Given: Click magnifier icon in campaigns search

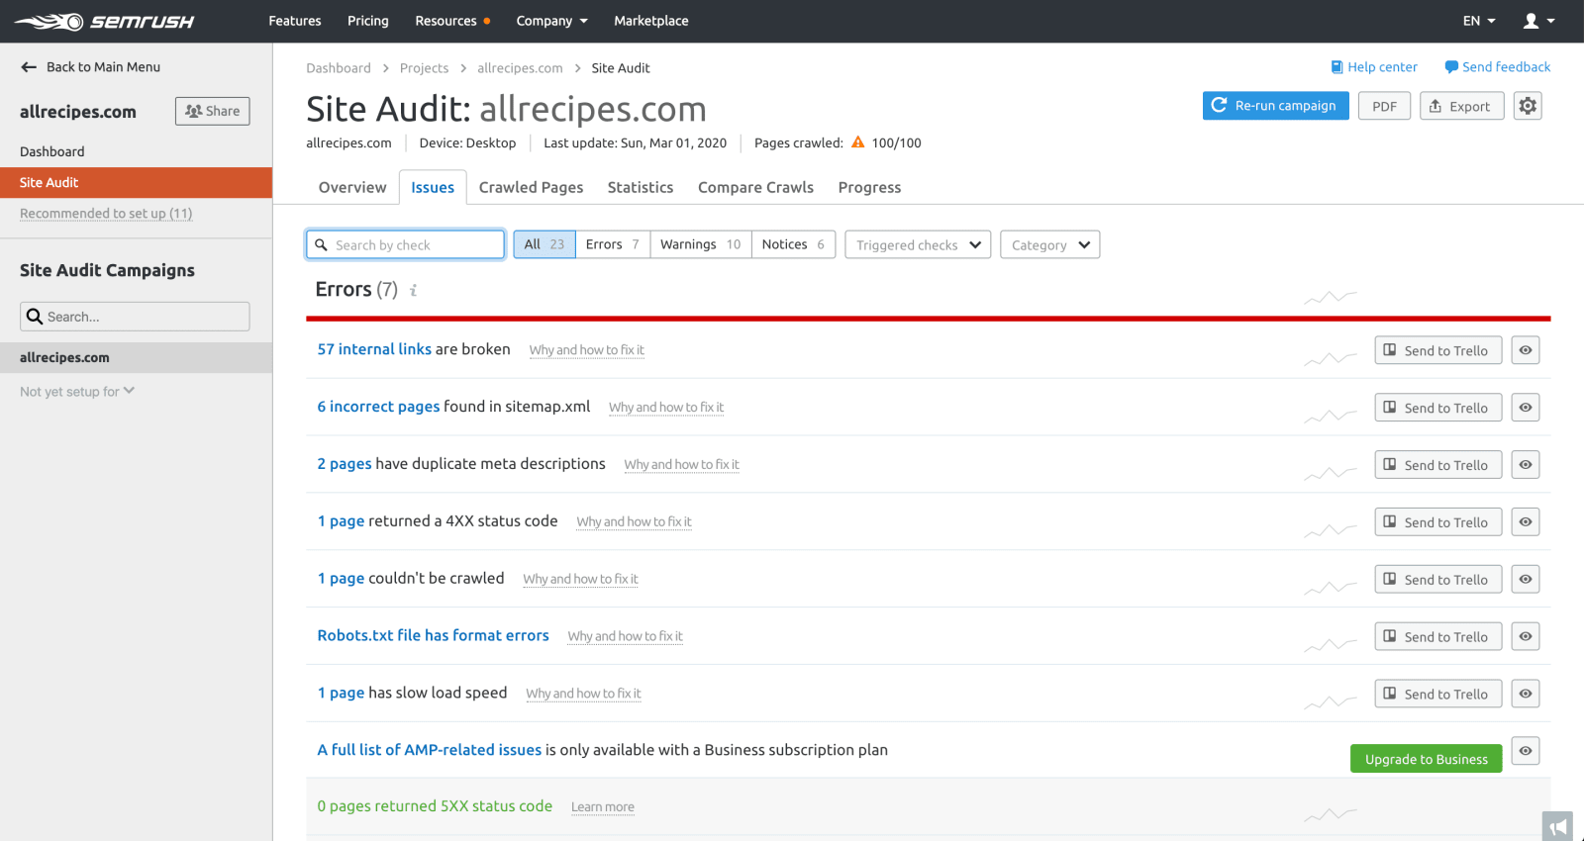Looking at the screenshot, I should click(35, 317).
